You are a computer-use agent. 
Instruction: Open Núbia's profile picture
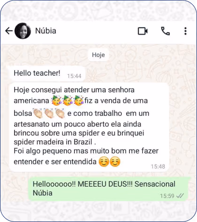(23, 31)
